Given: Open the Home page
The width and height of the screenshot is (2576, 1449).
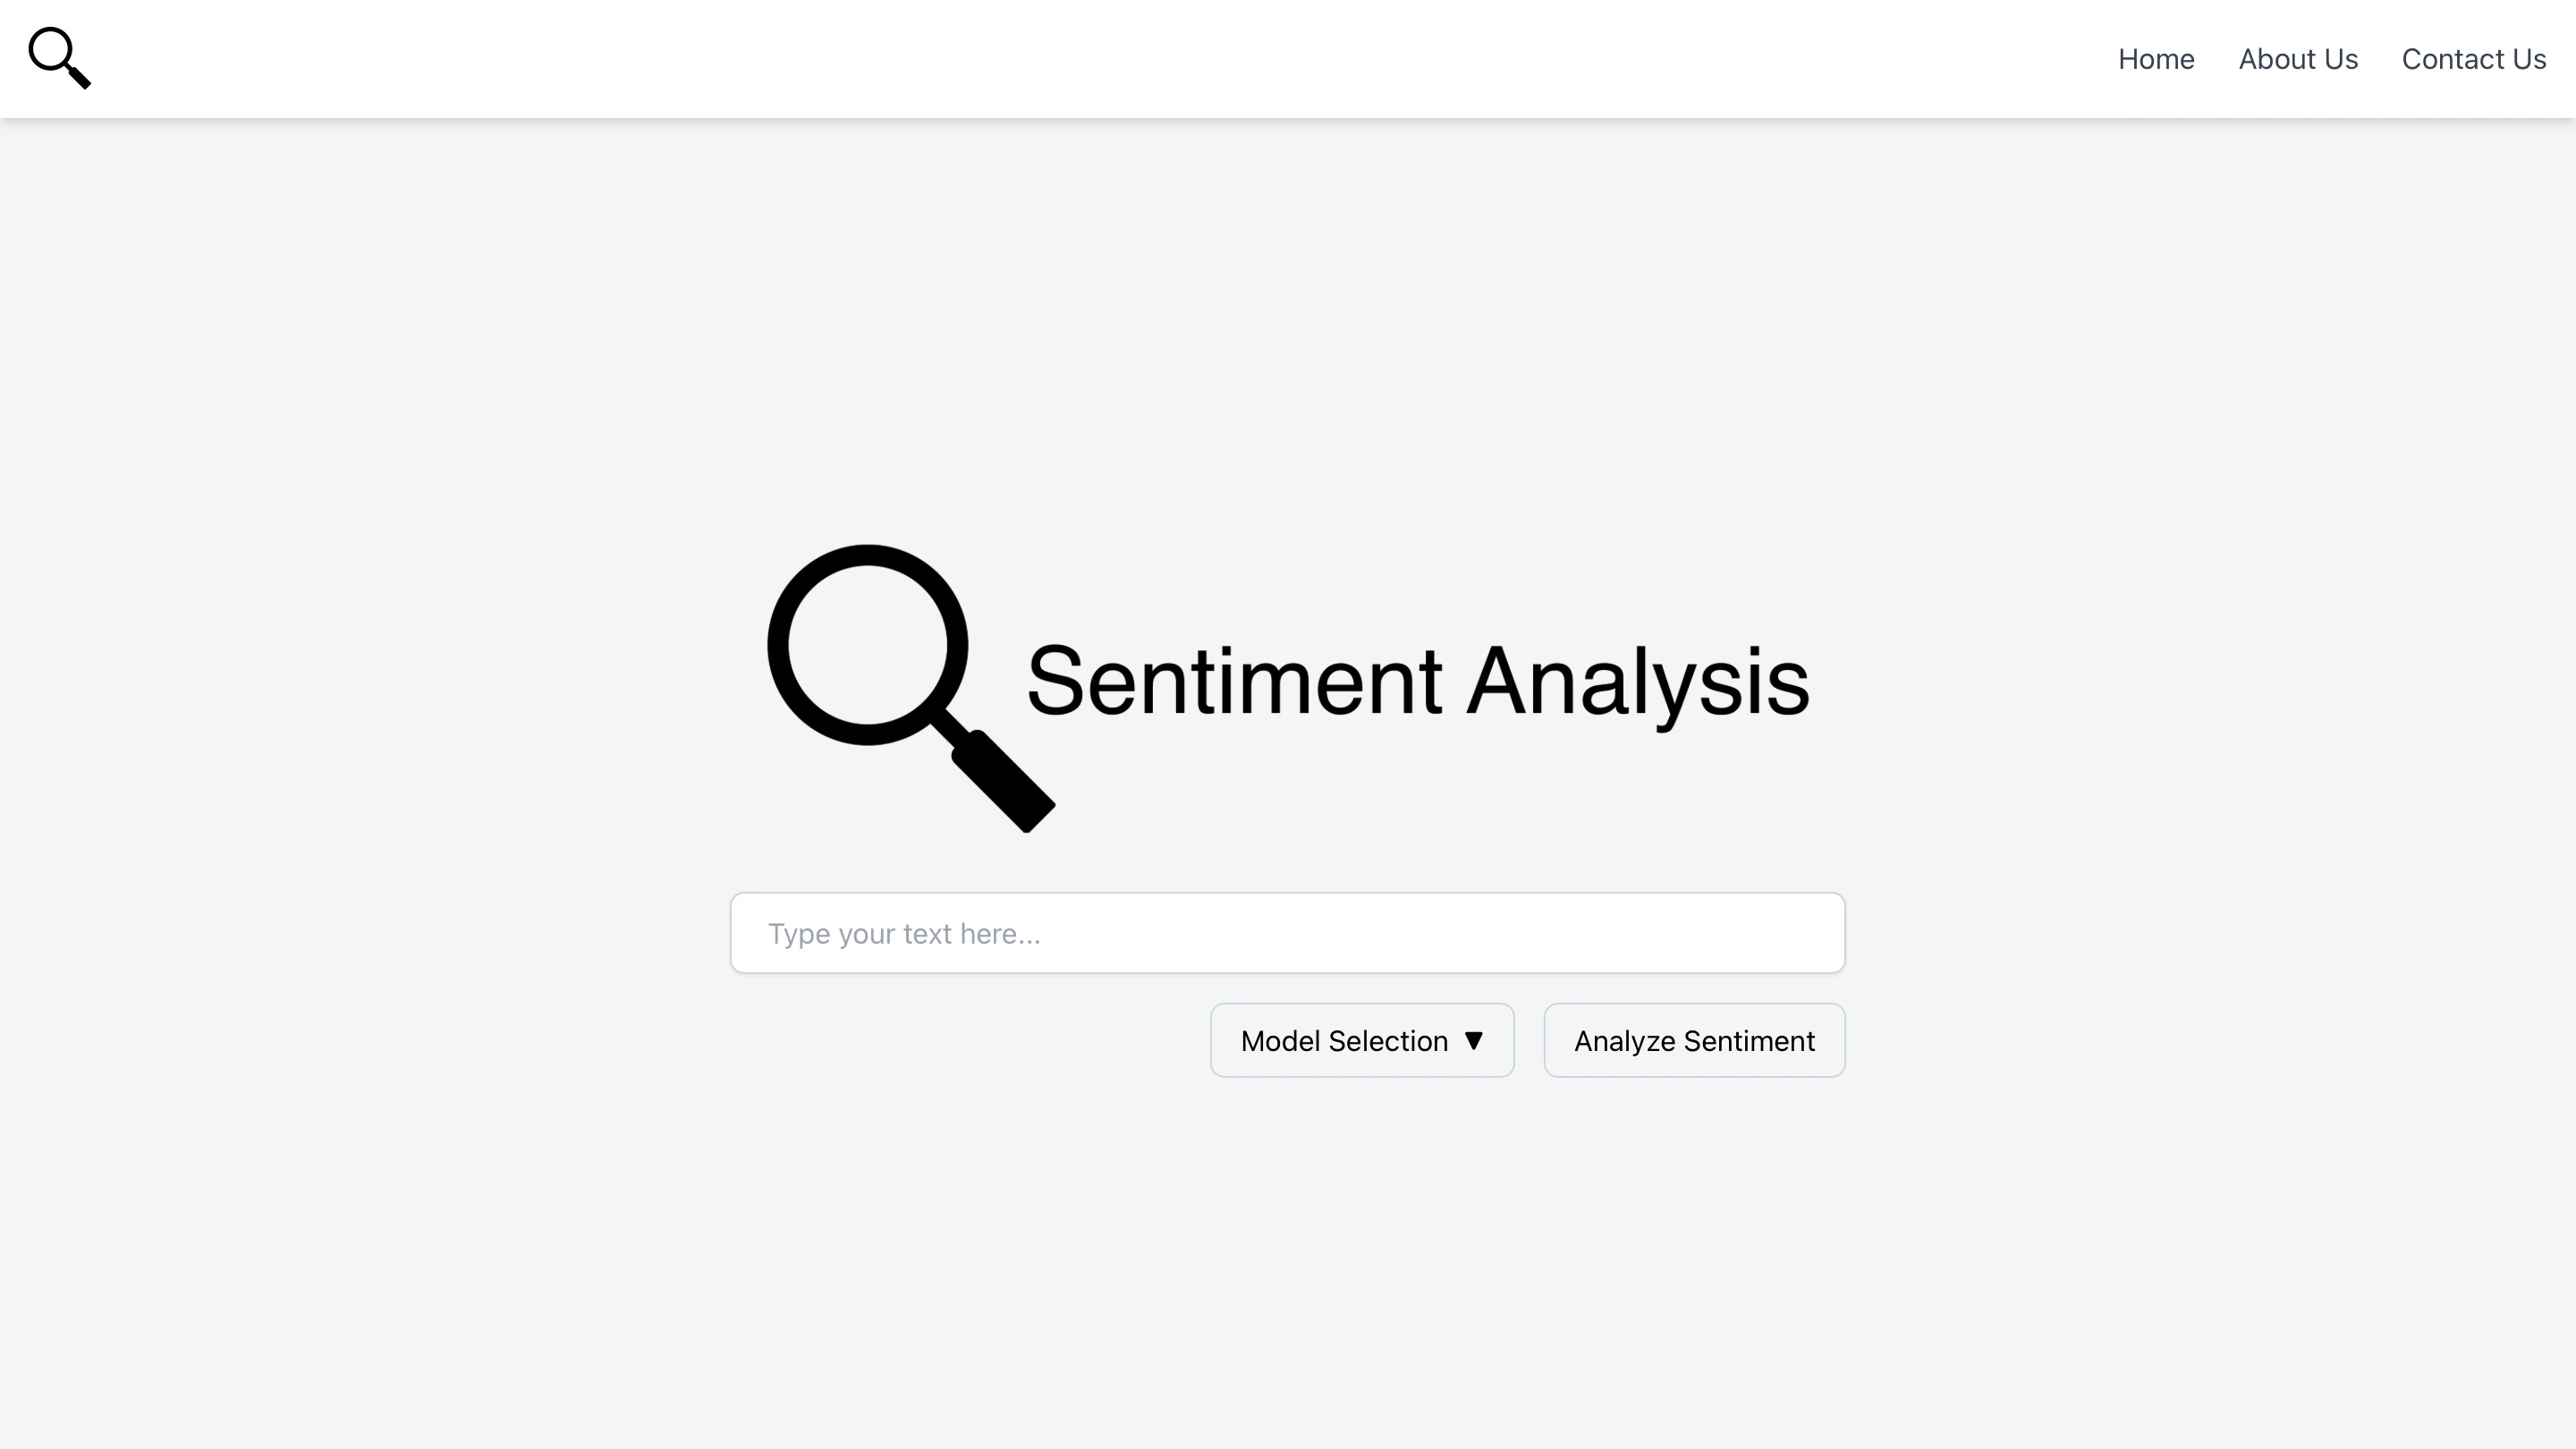Looking at the screenshot, I should pyautogui.click(x=2155, y=59).
